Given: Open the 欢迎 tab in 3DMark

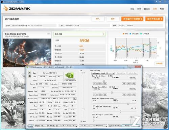Looking at the screenshot, I should tap(132, 9).
